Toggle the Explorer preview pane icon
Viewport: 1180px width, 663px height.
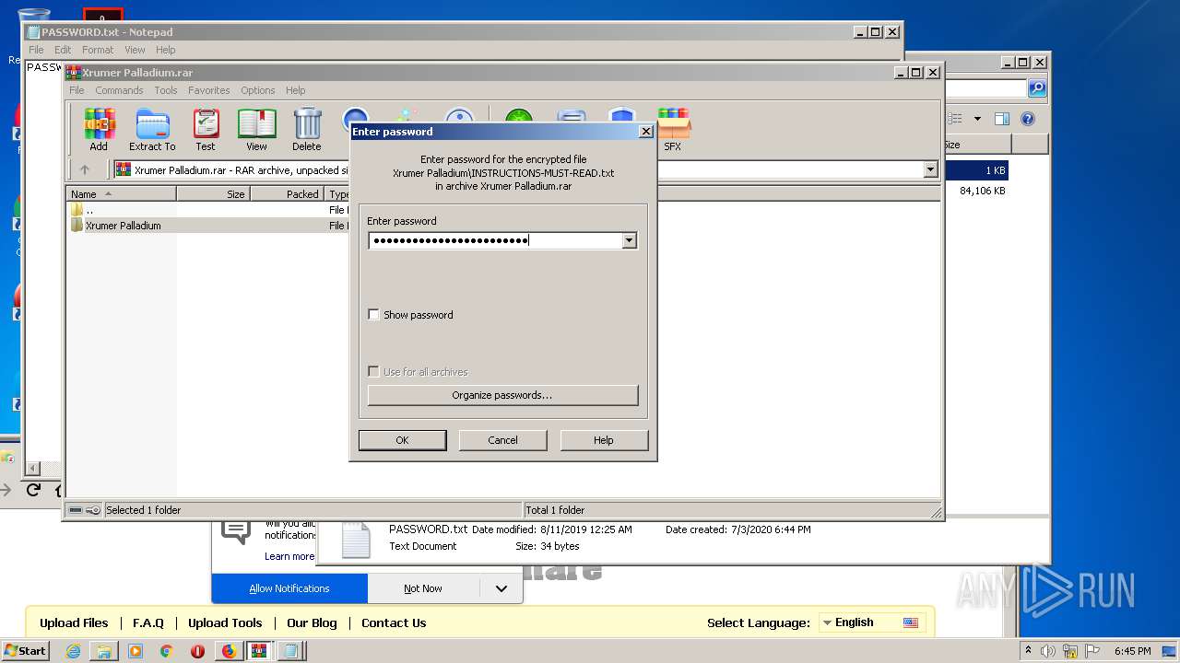point(1002,119)
